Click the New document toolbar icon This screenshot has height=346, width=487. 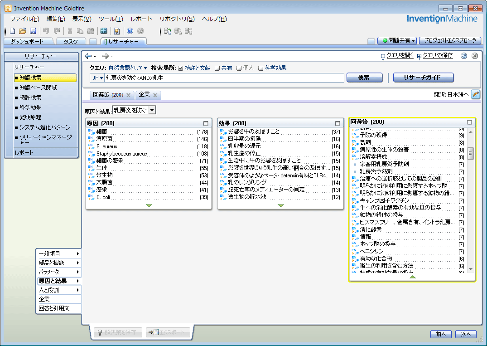click(12, 31)
